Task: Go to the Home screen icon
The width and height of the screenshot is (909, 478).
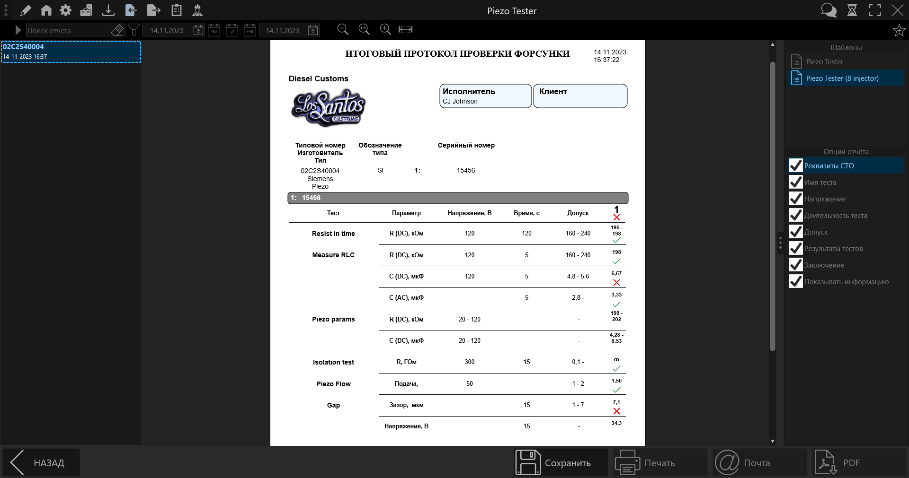Action: coord(46,10)
